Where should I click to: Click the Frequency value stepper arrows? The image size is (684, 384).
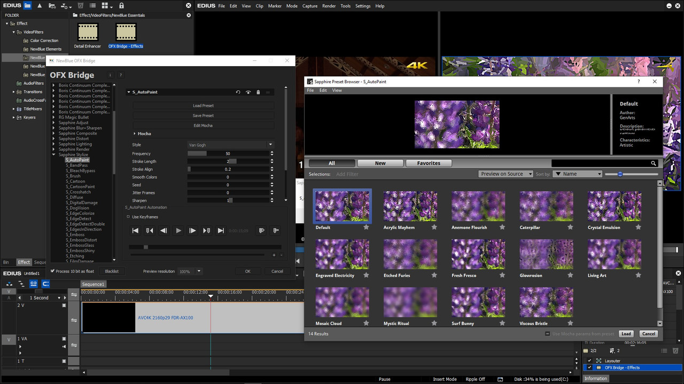click(x=271, y=154)
